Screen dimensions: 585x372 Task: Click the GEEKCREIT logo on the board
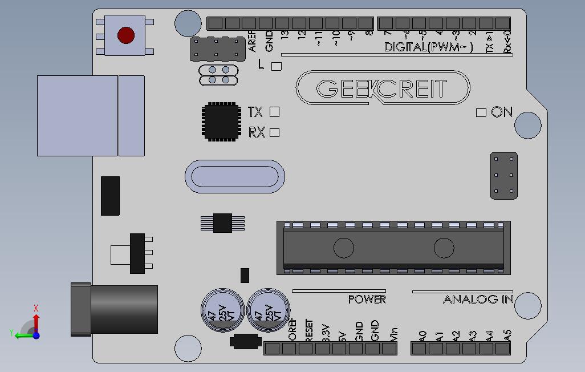(383, 88)
